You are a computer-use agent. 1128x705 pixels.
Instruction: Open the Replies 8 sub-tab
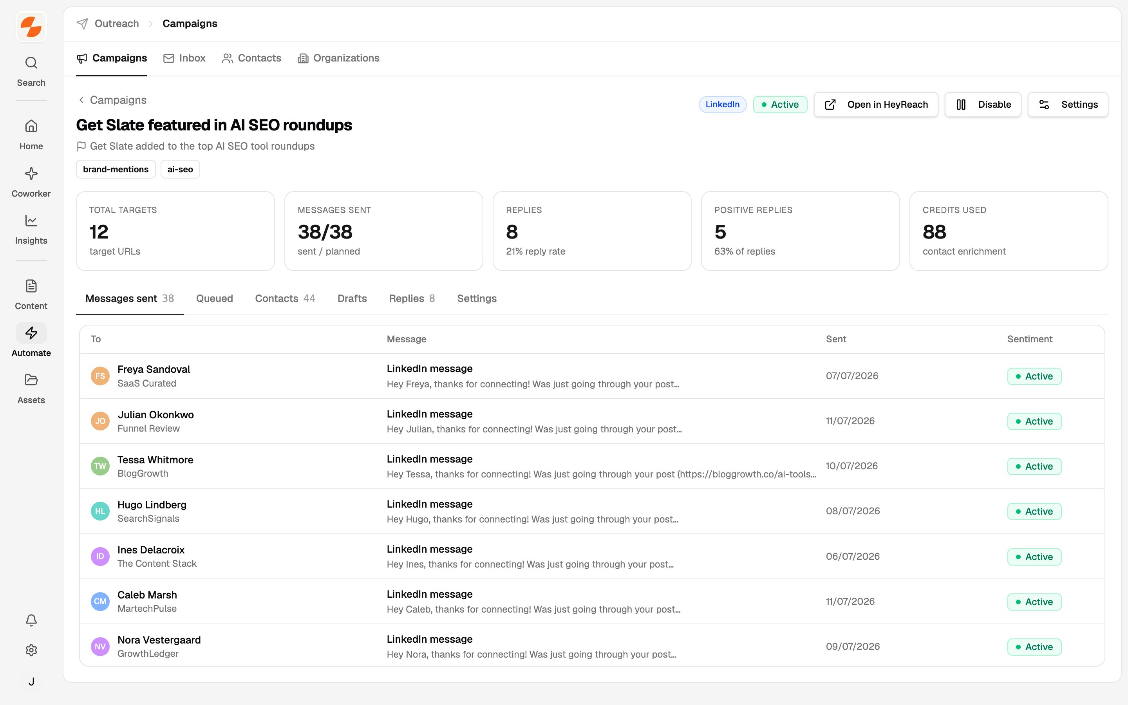click(x=412, y=298)
